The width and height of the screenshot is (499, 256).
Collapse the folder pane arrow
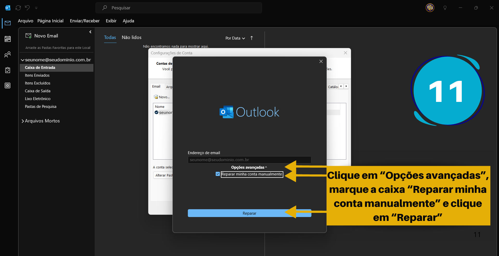point(90,32)
